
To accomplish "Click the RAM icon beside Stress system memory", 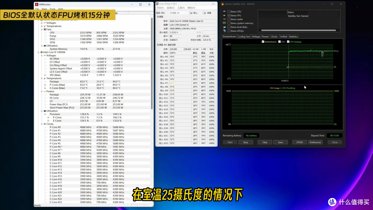I will pyautogui.click(x=224, y=23).
